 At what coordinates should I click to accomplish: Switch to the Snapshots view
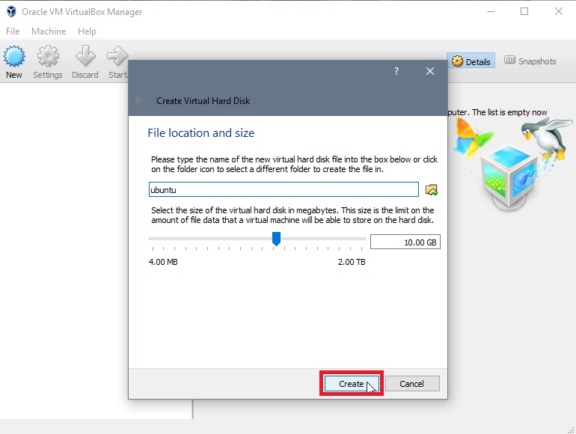coord(530,61)
